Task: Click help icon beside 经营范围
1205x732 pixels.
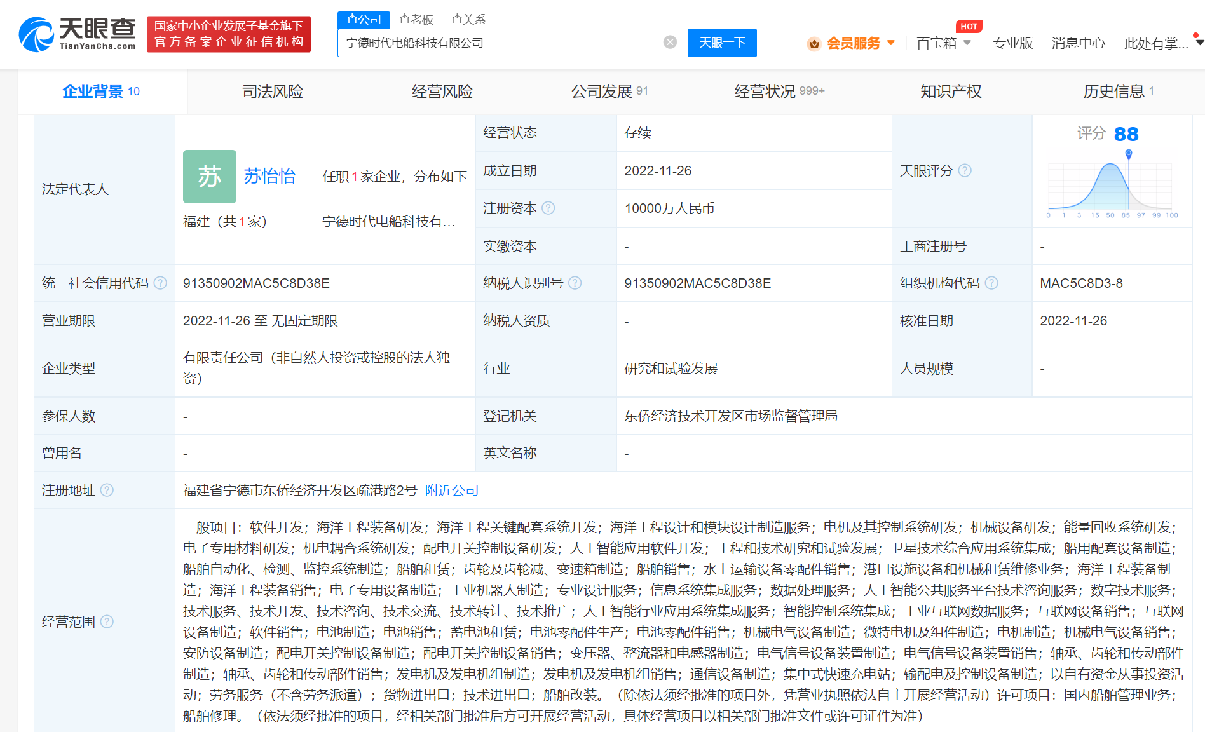Action: [107, 621]
